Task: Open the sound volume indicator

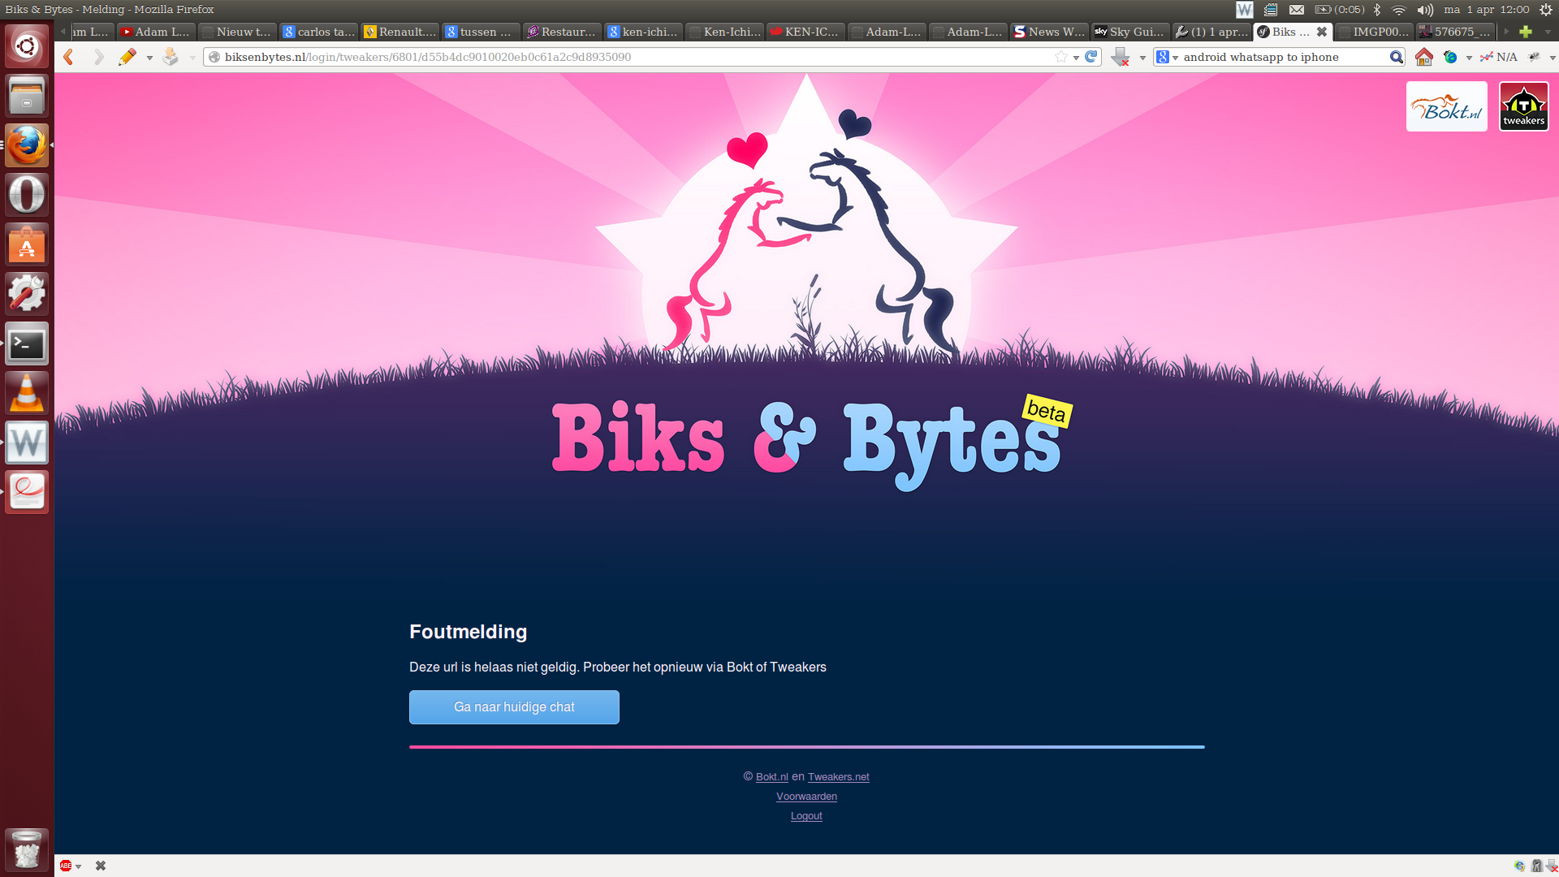Action: click(1425, 10)
